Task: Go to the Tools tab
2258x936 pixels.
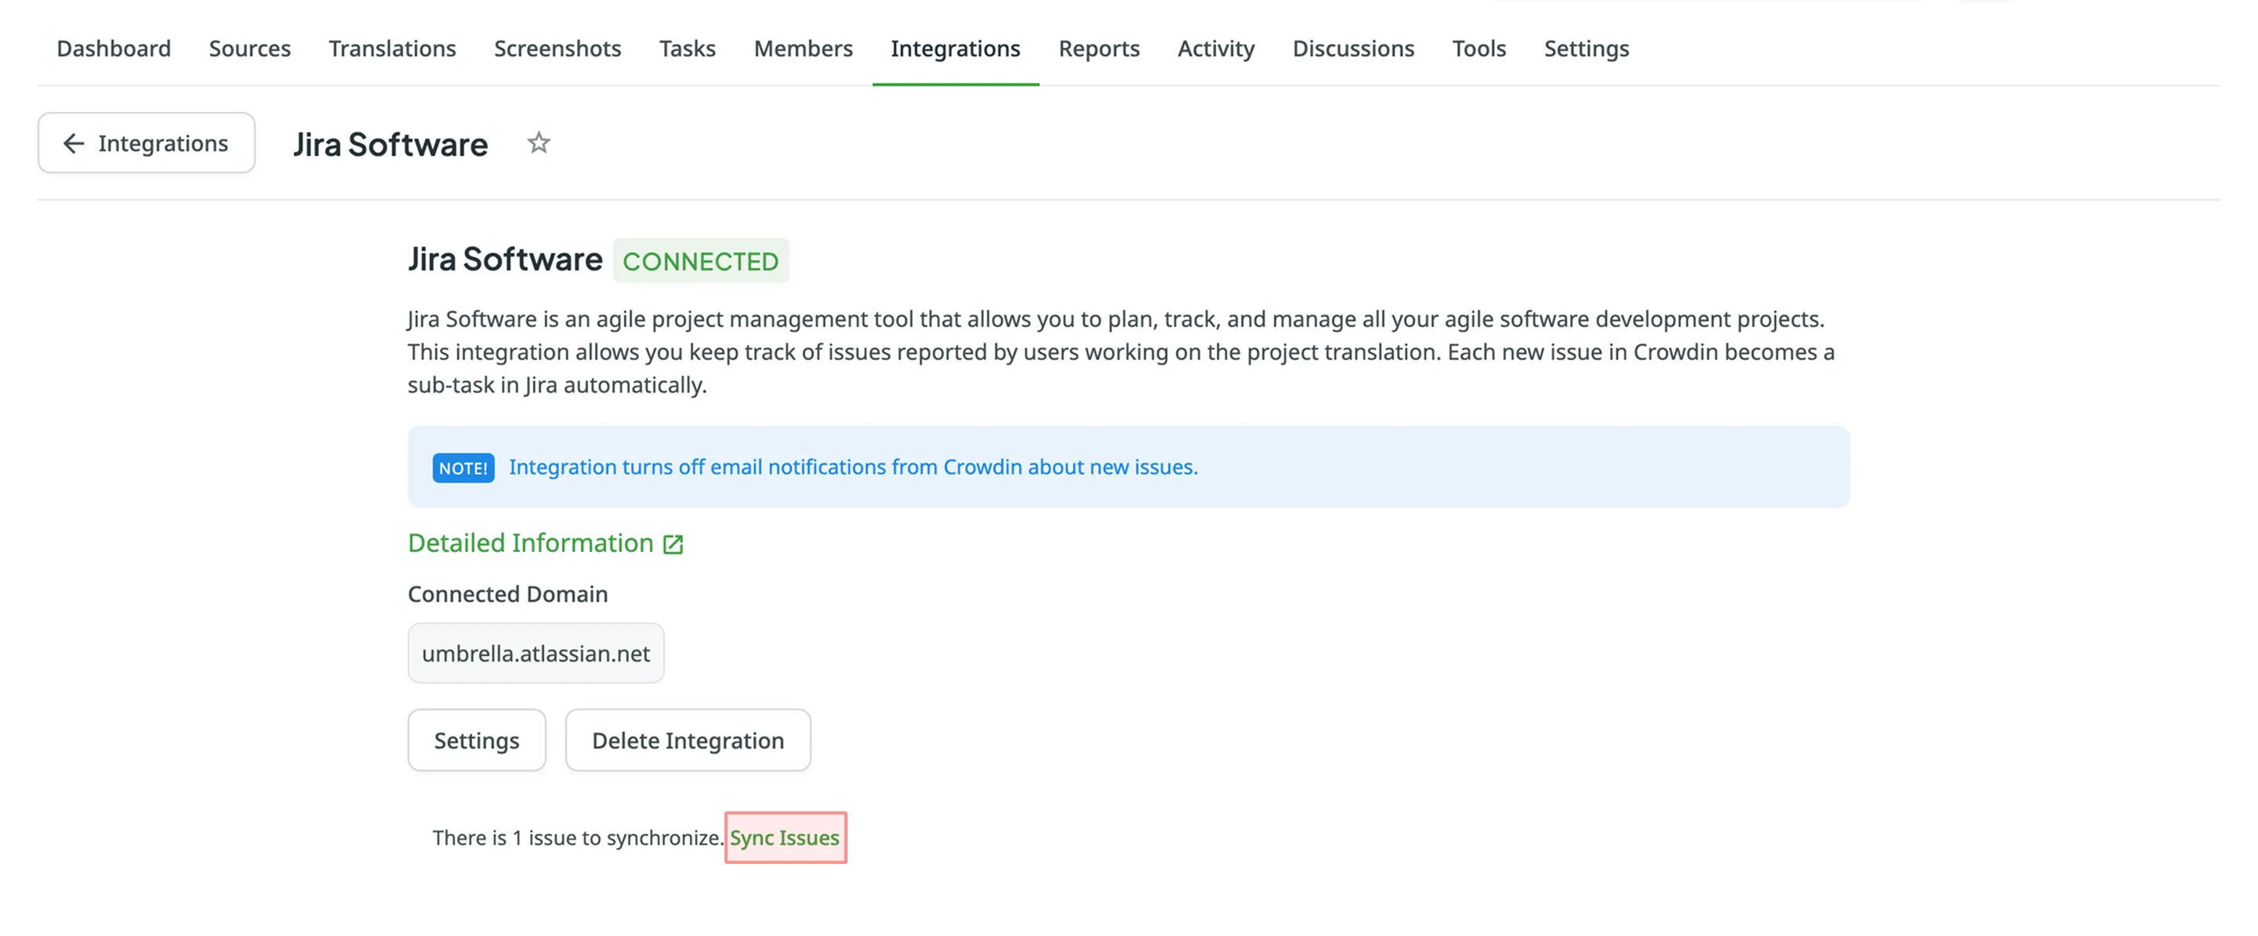Action: click(1479, 48)
